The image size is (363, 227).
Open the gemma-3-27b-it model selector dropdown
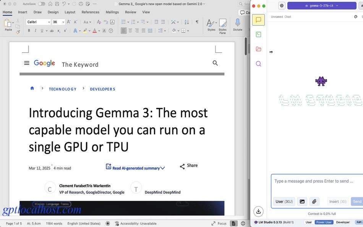click(x=322, y=6)
